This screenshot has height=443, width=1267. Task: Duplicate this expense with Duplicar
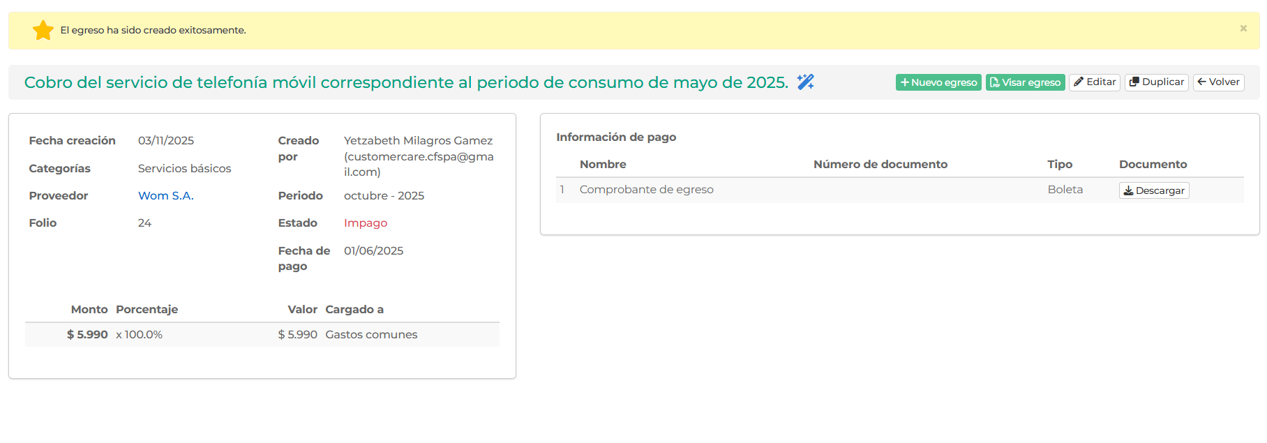1156,82
